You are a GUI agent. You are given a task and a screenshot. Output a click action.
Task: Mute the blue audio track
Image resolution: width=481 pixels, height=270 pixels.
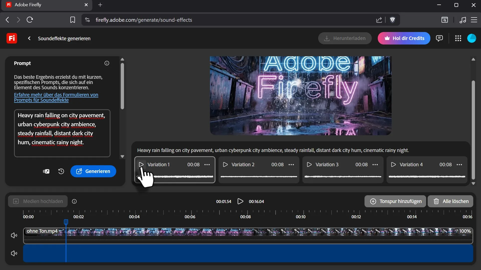click(14, 253)
